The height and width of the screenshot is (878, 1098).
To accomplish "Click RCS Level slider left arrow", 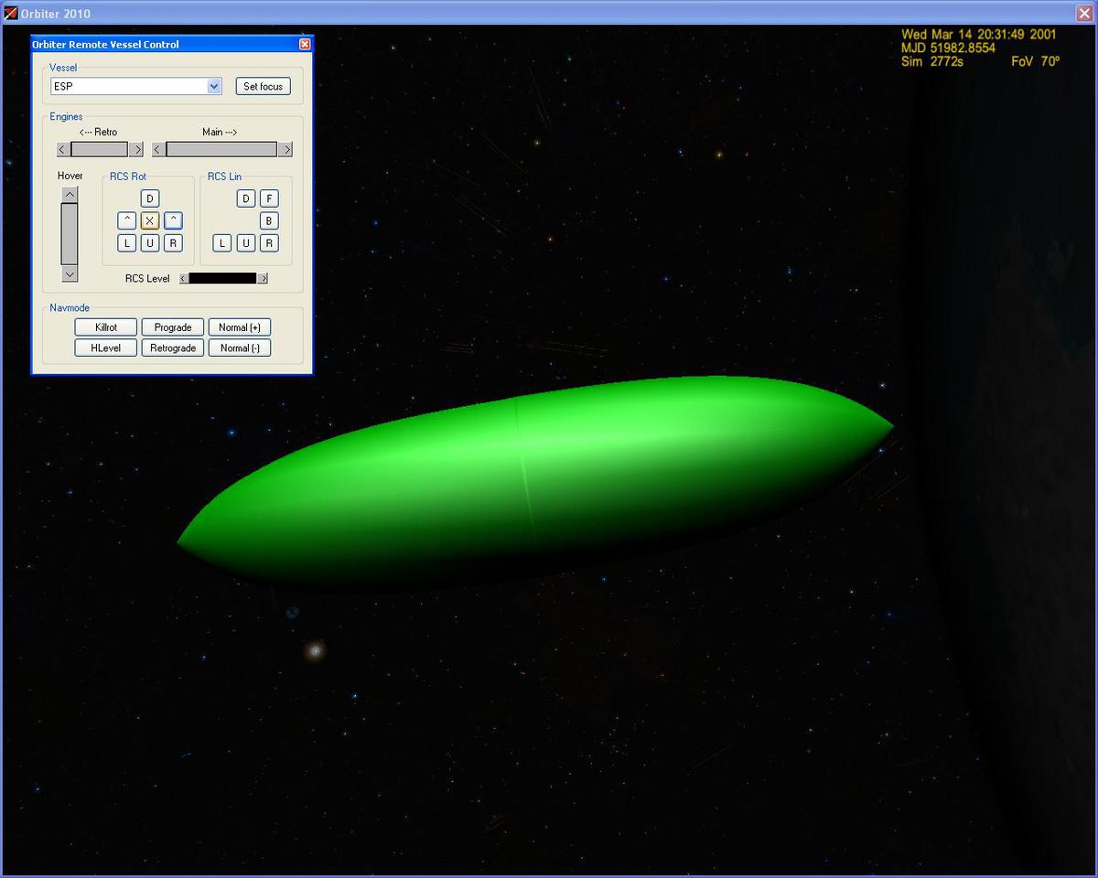I will coord(183,278).
